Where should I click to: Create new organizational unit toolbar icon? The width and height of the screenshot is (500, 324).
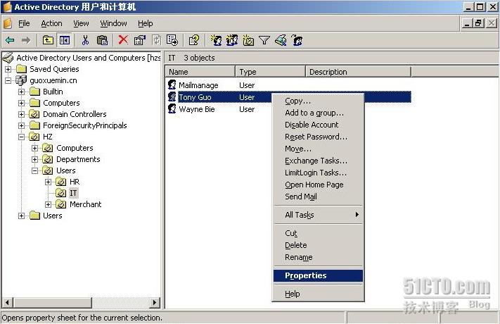click(248, 40)
